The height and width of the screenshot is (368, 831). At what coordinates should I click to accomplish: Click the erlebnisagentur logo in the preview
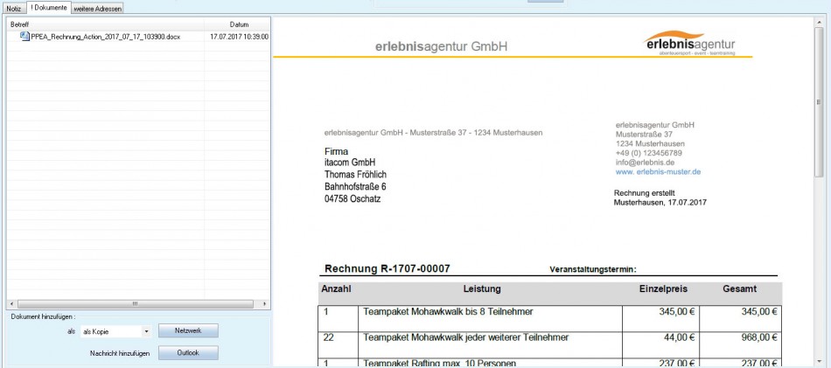[689, 44]
